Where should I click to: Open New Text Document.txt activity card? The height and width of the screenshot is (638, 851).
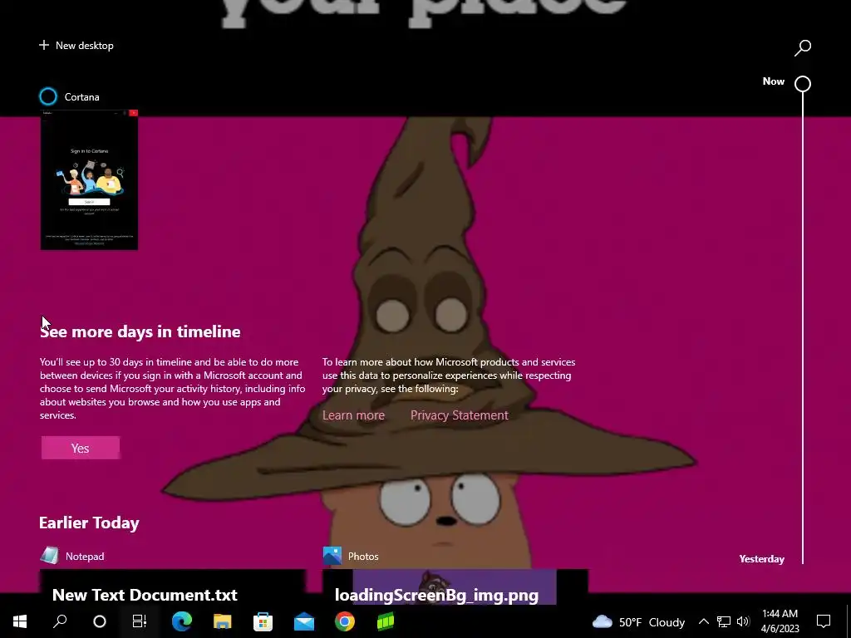173,587
